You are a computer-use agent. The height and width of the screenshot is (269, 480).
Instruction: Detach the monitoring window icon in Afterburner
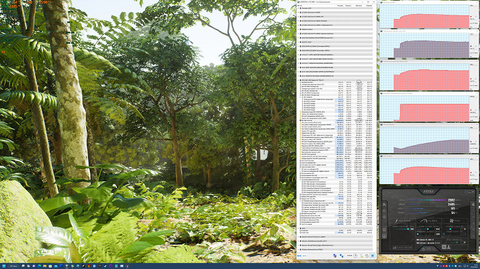(x=384, y=236)
